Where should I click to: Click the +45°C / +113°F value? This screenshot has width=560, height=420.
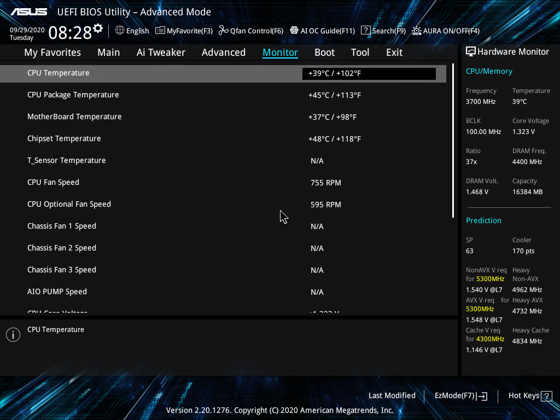tap(335, 95)
